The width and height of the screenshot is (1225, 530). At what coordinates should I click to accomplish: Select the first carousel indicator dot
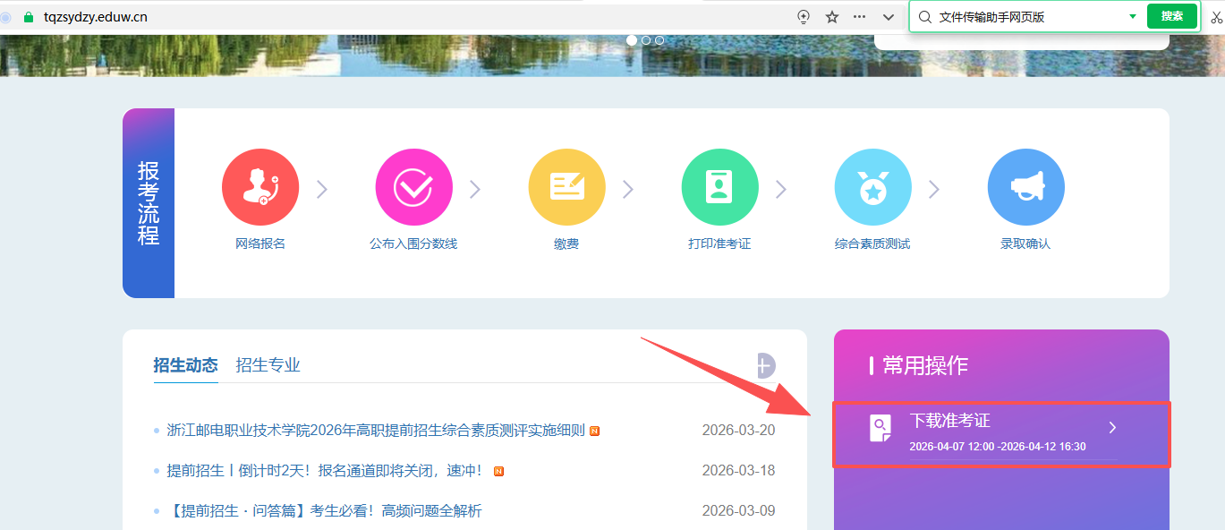point(632,40)
